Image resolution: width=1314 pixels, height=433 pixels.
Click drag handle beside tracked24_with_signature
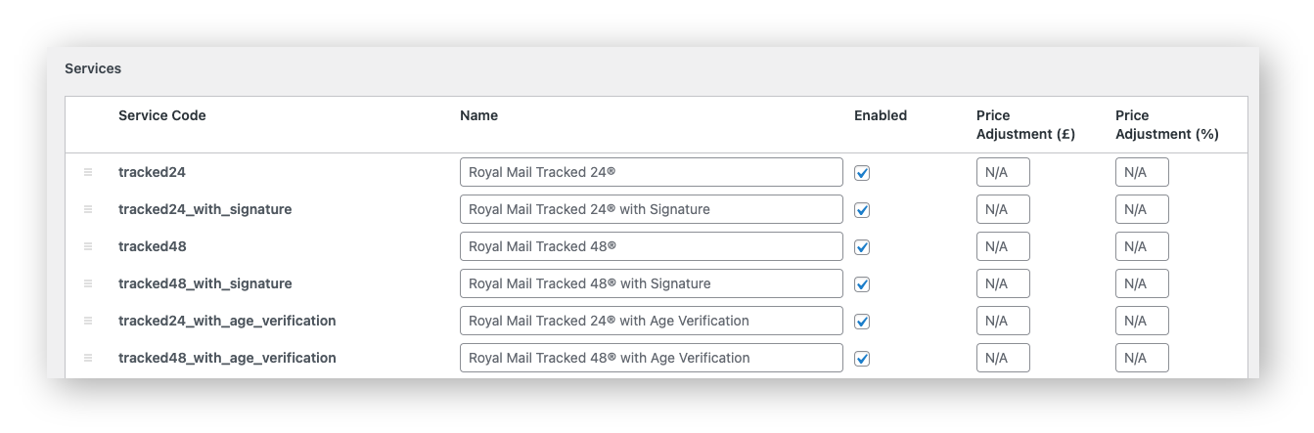(88, 209)
